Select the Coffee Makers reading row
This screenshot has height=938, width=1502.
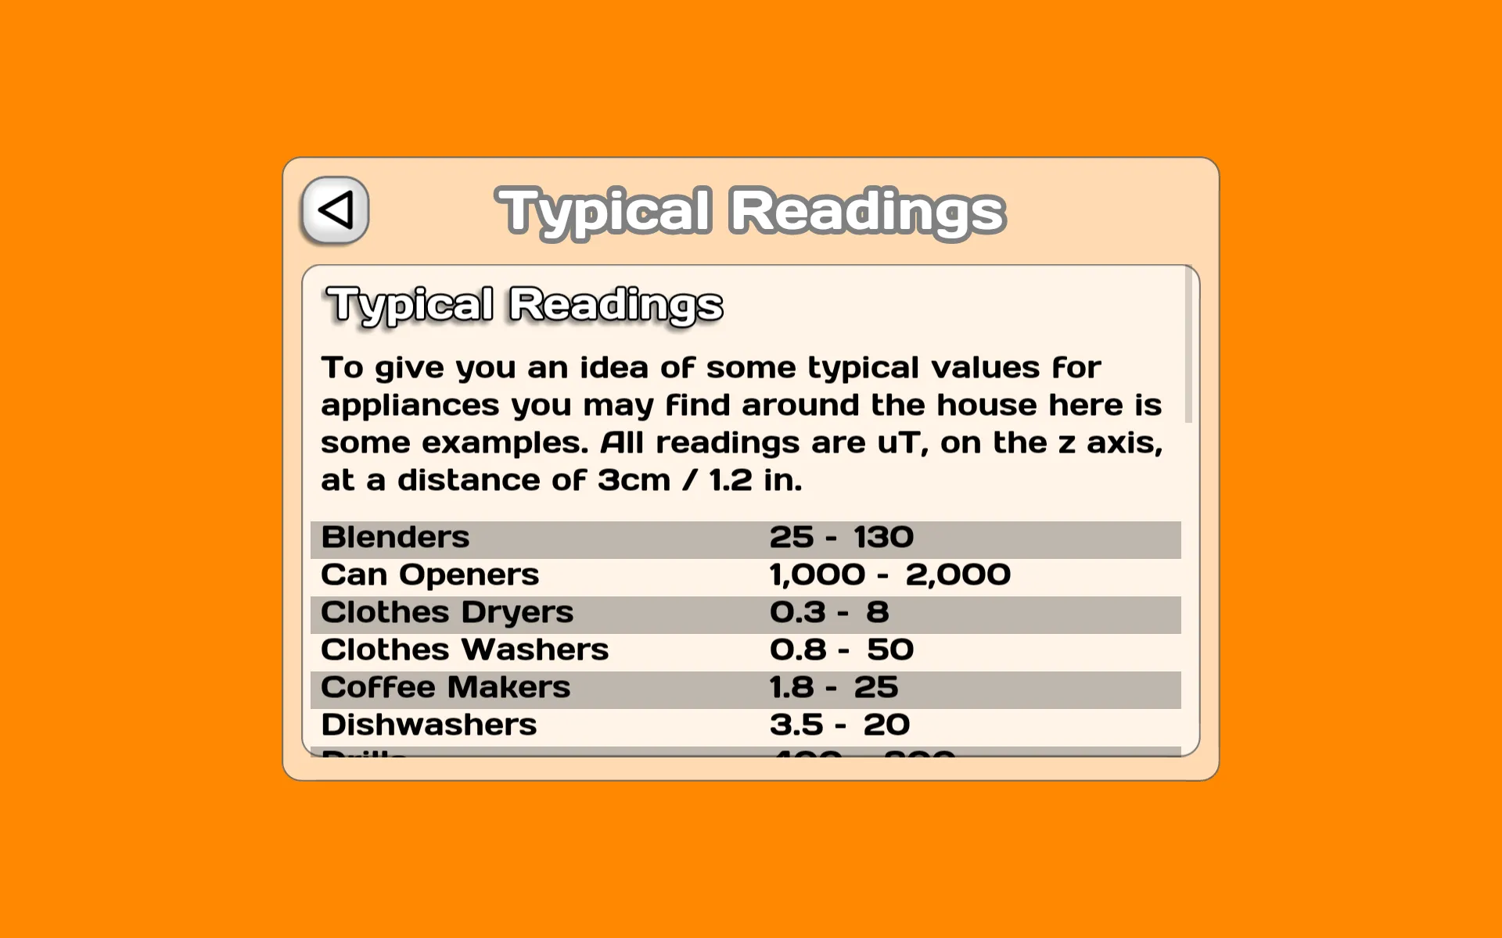pos(746,686)
